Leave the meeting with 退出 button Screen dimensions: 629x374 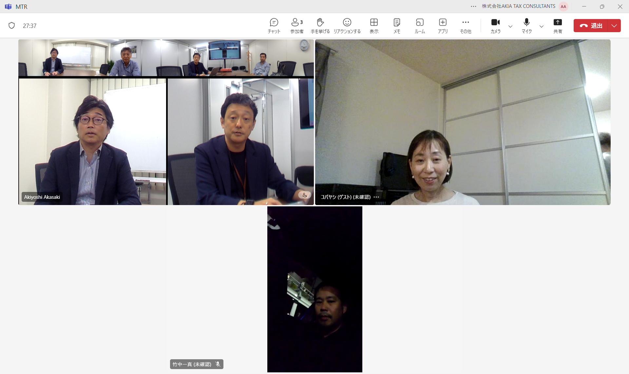[x=591, y=26]
